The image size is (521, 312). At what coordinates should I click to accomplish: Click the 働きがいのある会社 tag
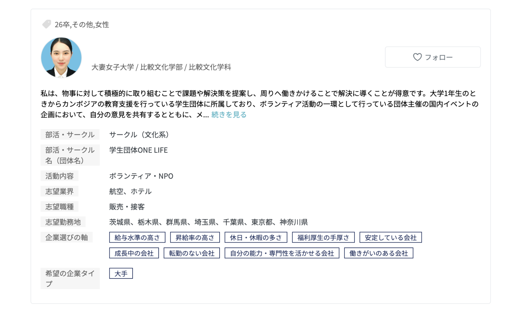(x=379, y=253)
